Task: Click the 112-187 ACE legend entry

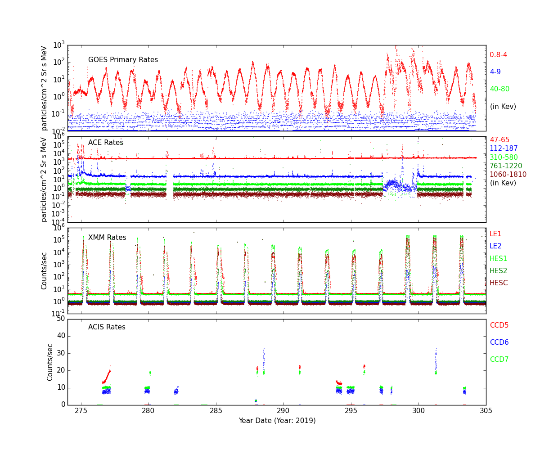Action: [504, 148]
